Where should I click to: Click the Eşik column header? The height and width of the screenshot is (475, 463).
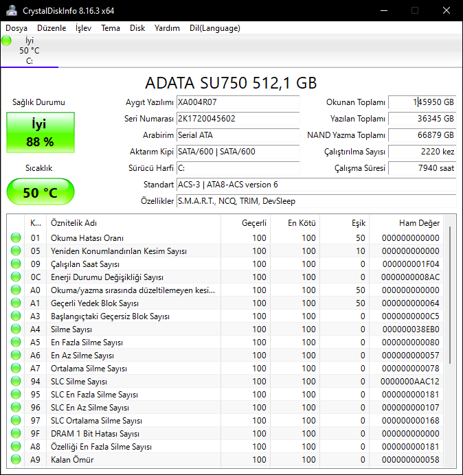pyautogui.click(x=344, y=223)
